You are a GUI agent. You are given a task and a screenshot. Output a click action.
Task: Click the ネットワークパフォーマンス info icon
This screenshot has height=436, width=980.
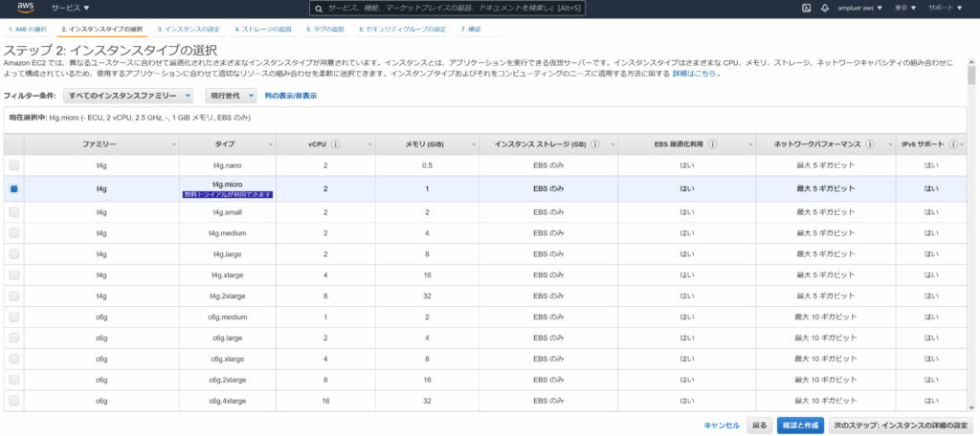click(x=870, y=143)
